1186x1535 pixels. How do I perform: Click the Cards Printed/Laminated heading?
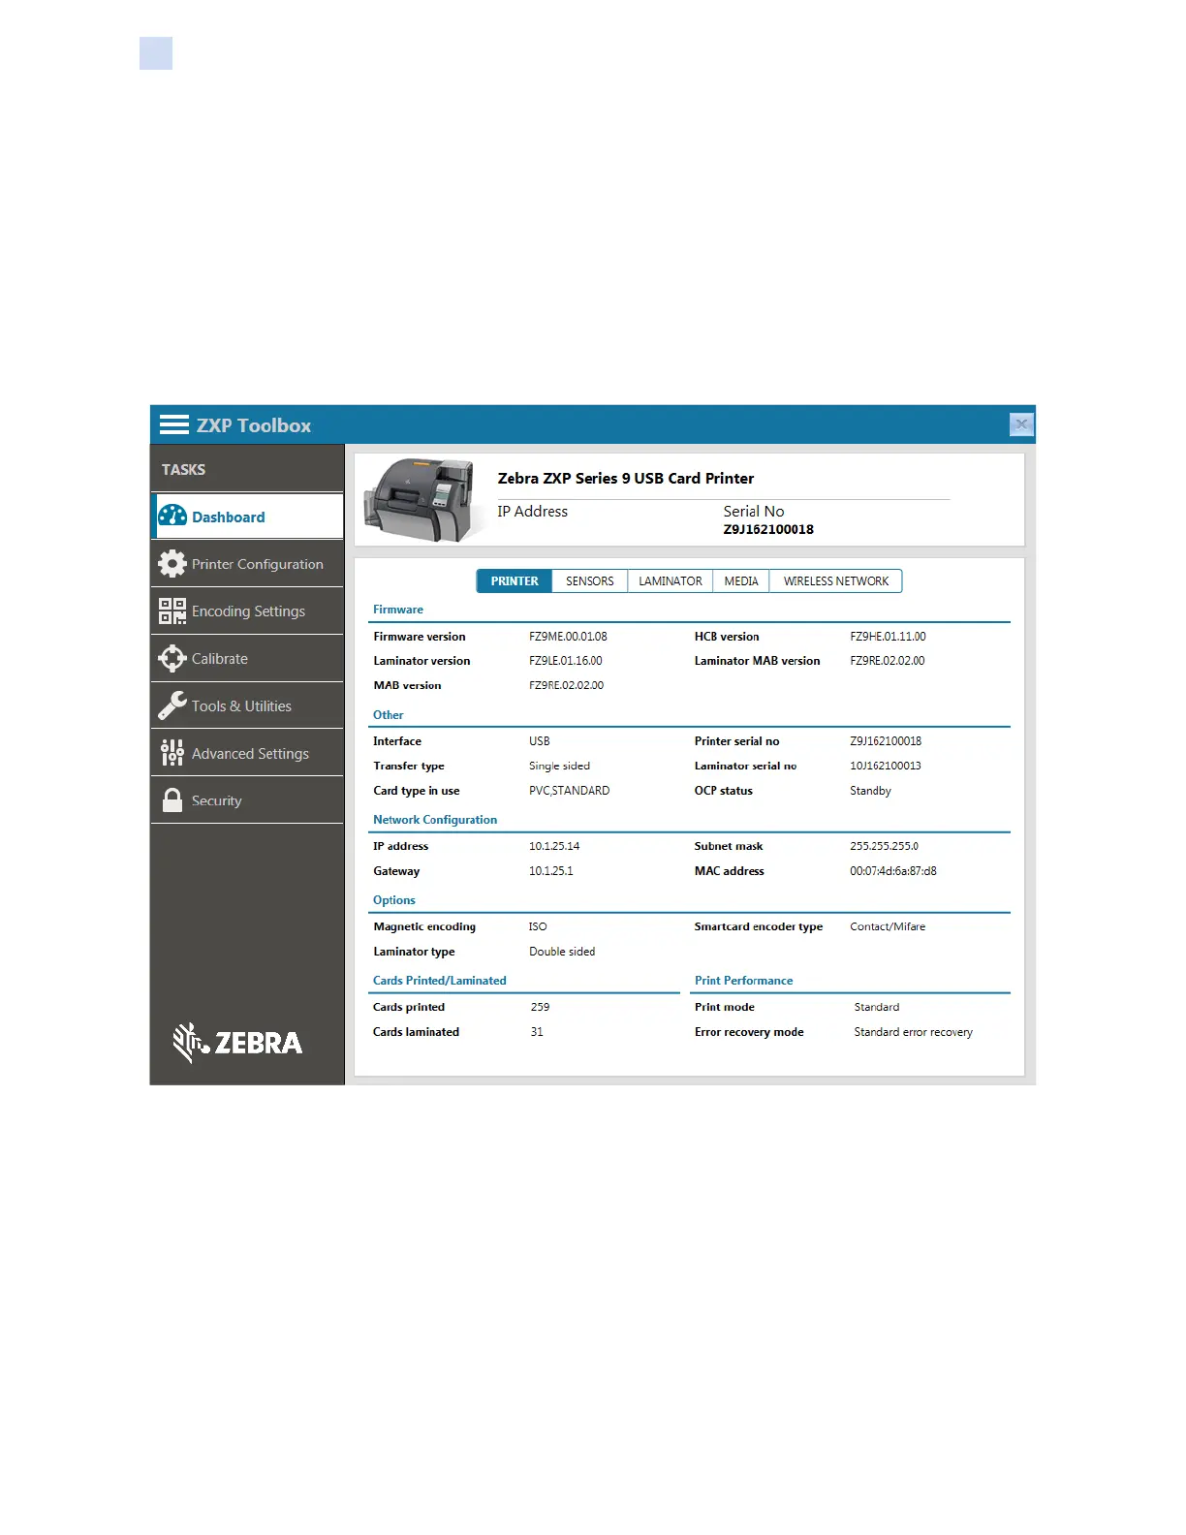point(440,981)
